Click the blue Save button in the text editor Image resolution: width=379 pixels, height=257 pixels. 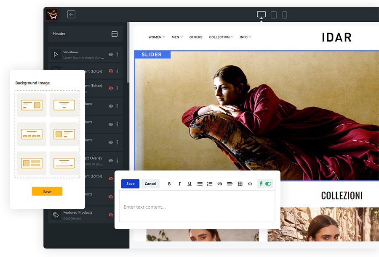[x=130, y=184]
